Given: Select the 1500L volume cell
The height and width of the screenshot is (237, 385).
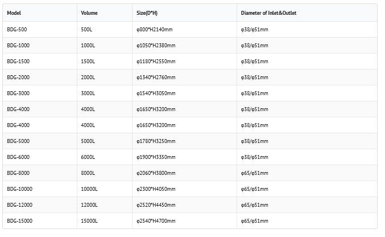Looking at the screenshot, I should click(88, 61).
